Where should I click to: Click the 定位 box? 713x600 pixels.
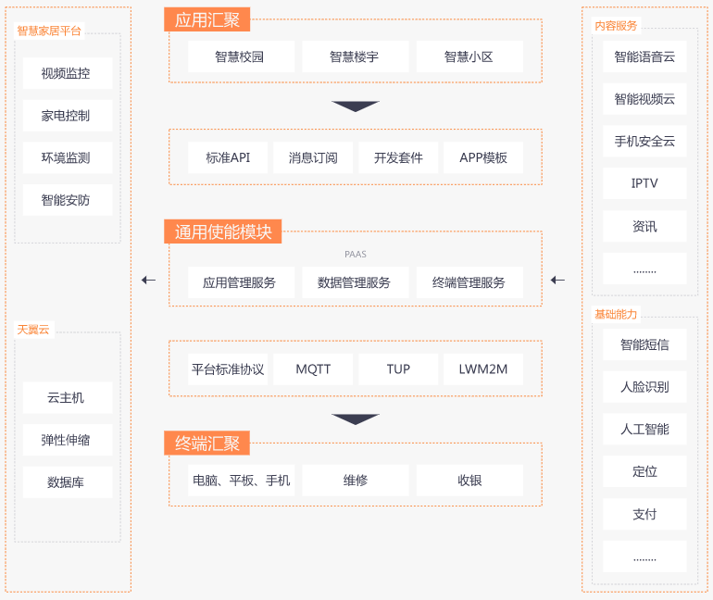pyautogui.click(x=644, y=471)
